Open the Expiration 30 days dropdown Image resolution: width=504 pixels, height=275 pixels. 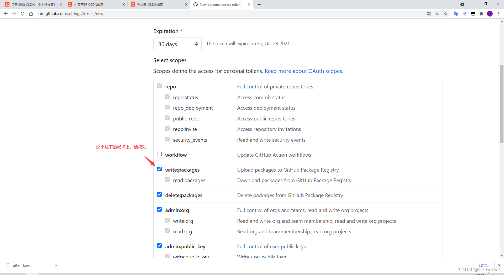[177, 44]
